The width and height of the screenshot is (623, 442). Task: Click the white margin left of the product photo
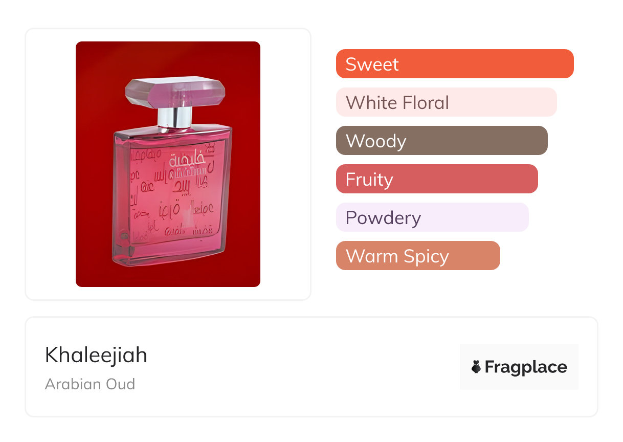(50, 164)
